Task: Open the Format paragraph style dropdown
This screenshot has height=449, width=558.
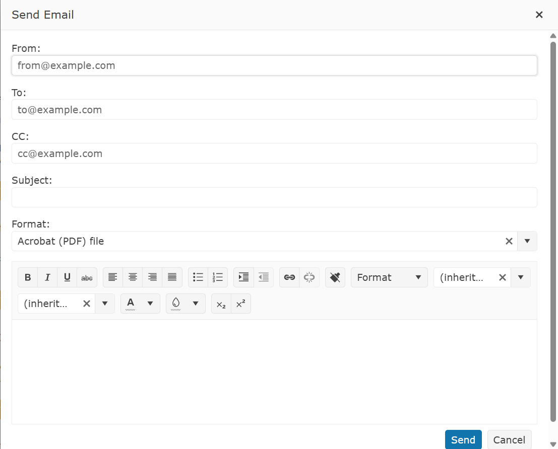Action: [x=389, y=277]
